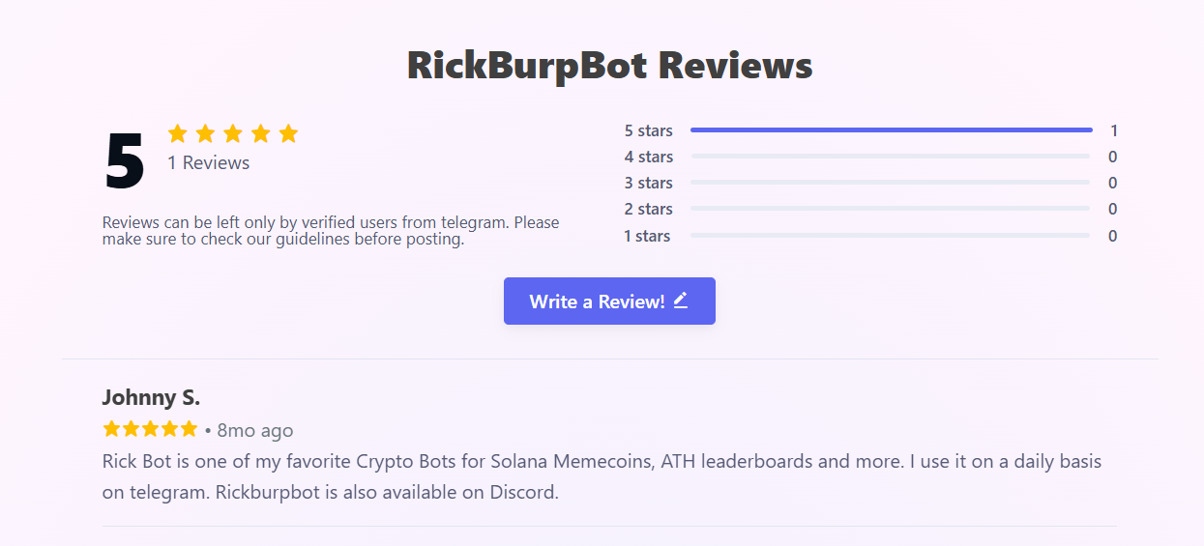This screenshot has height=546, width=1204.
Task: Click reviewer name Johnny S.
Action: tap(151, 397)
